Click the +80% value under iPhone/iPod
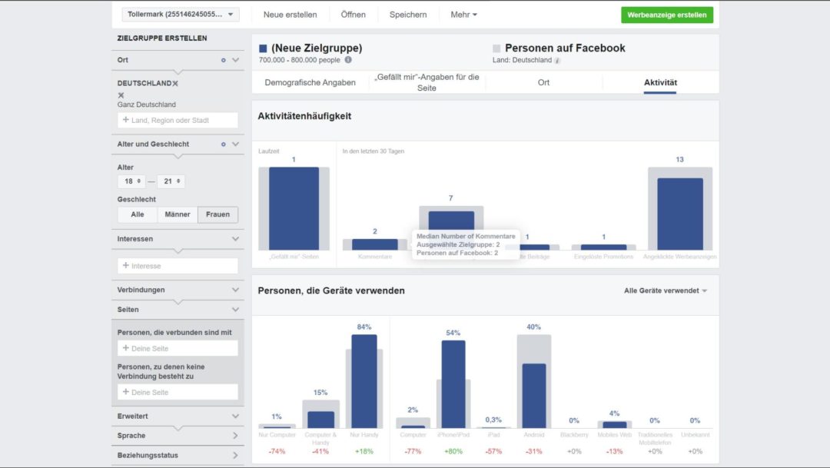This screenshot has height=468, width=830. pos(453,452)
